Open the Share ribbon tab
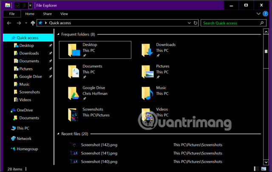 click(47, 14)
